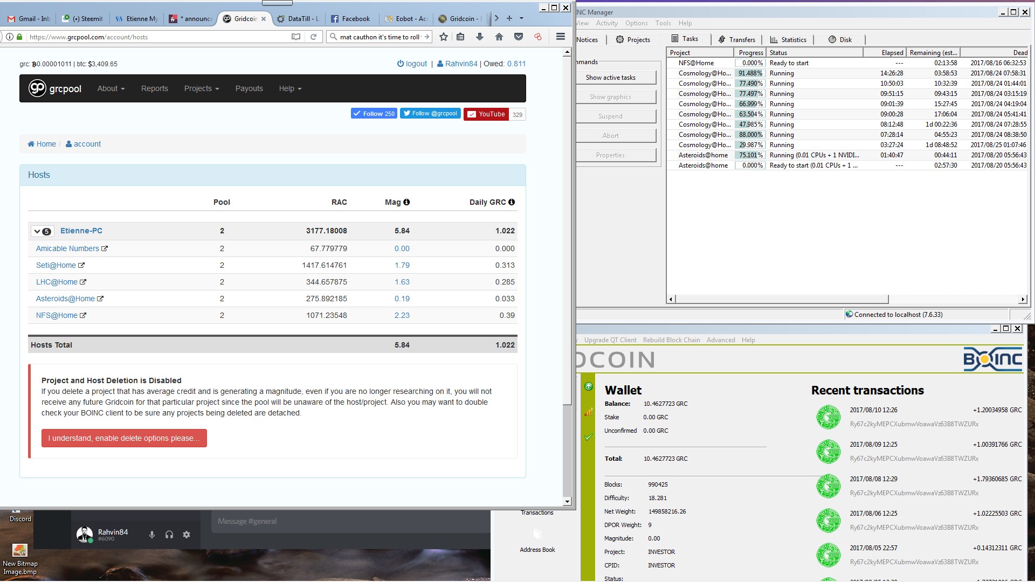Click the Suspend button in BOINC

610,116
